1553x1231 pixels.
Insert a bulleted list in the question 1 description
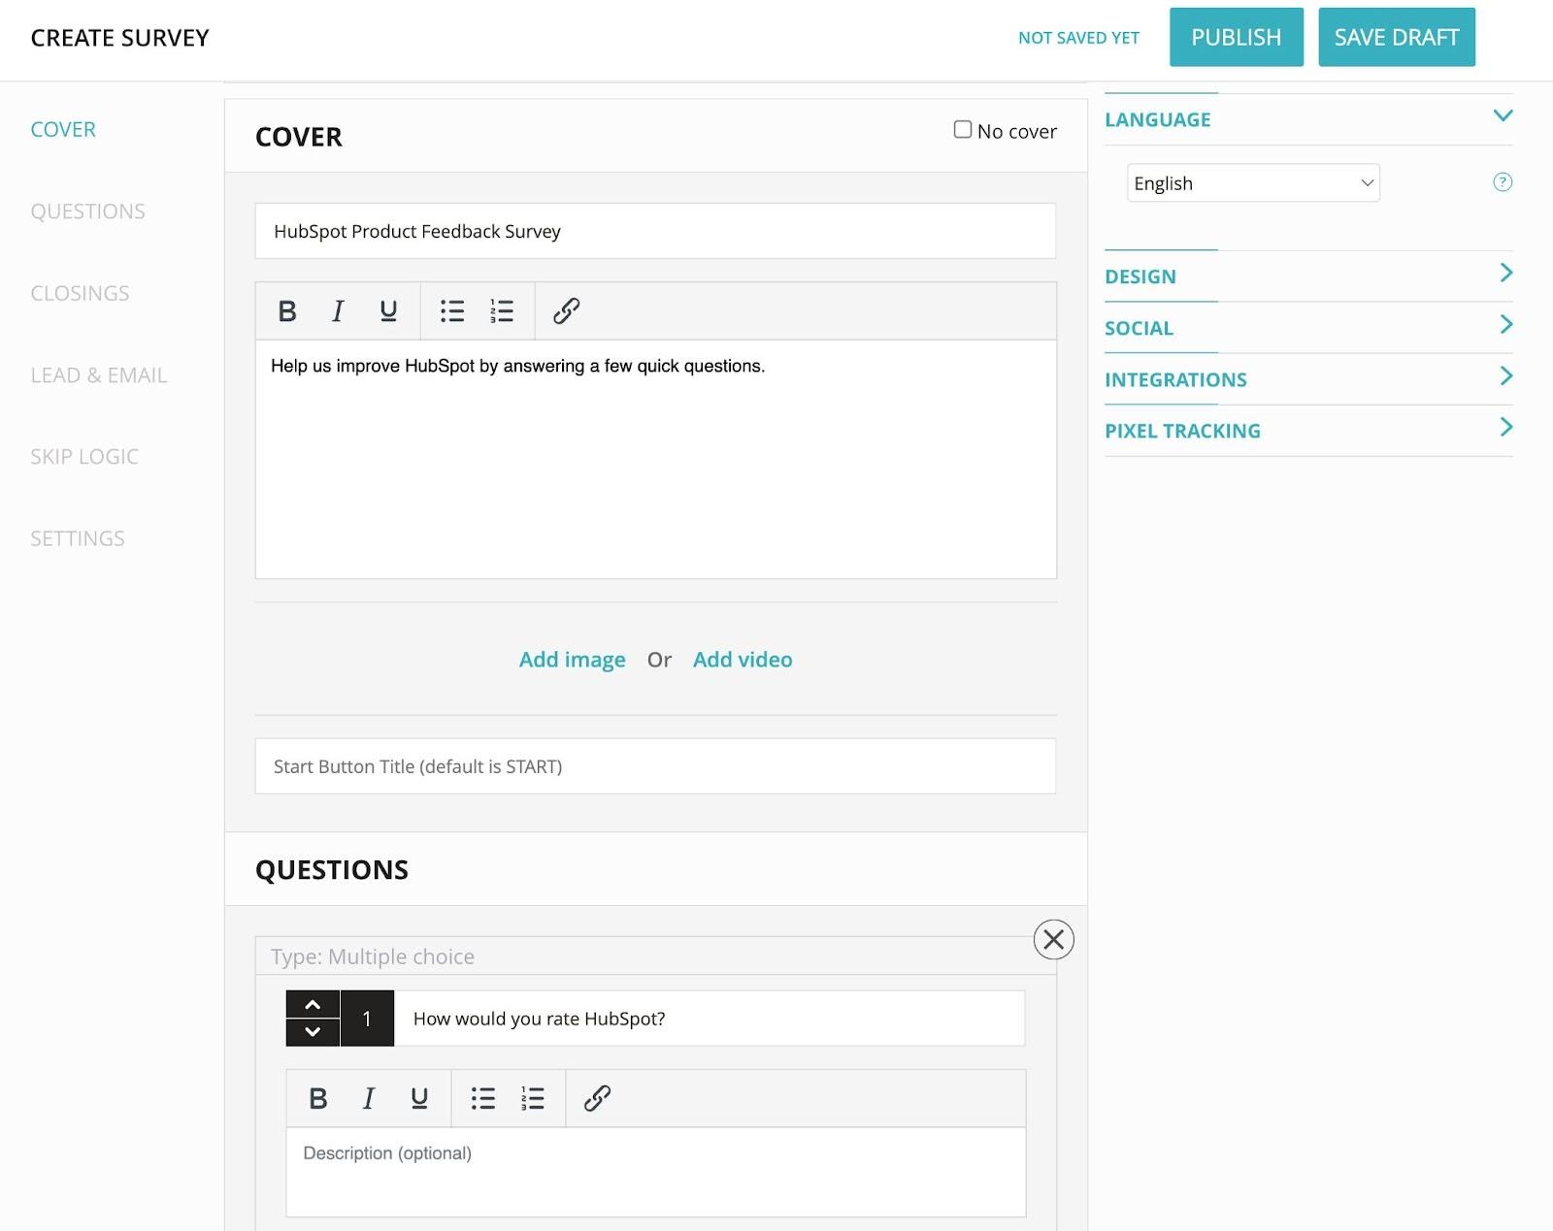[483, 1099]
